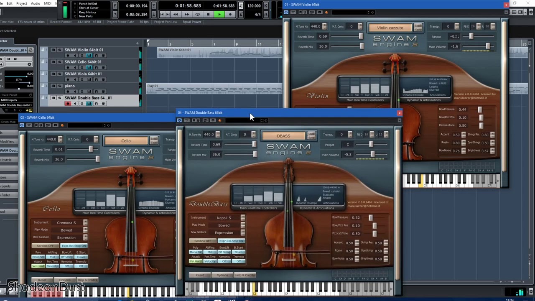Start playback with the green Play button
This screenshot has height=301, width=535.
click(219, 14)
